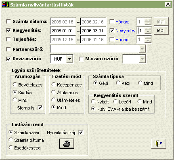This screenshot has width=174, height=160.
Task: Click the Partnerszűrő text field
Action: [x=95, y=49]
